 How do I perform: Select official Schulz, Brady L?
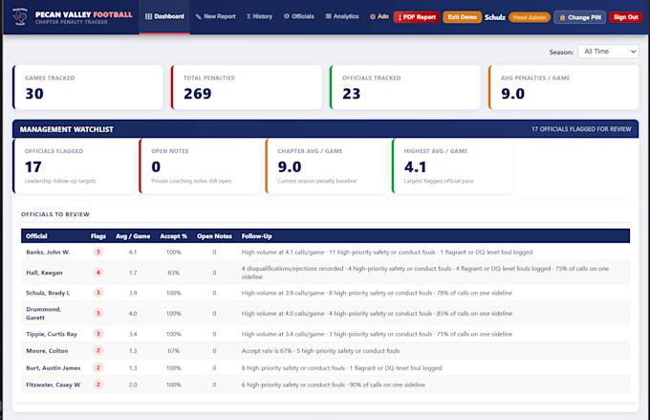click(48, 293)
